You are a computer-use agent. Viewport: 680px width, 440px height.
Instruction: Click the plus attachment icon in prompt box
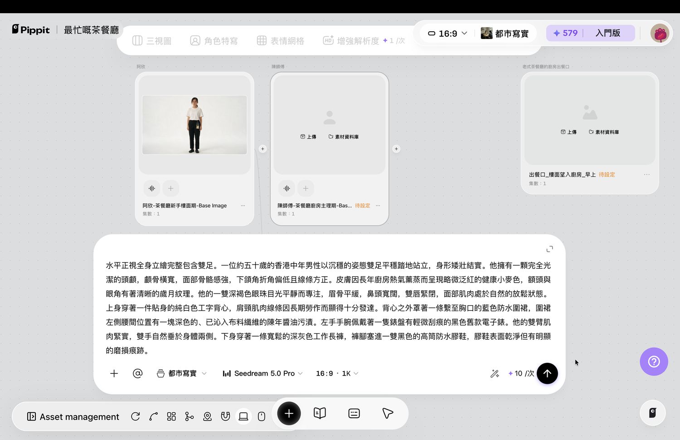point(114,373)
